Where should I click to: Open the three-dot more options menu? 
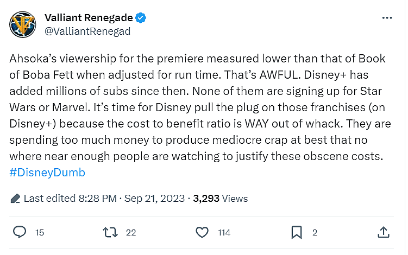pos(387,18)
